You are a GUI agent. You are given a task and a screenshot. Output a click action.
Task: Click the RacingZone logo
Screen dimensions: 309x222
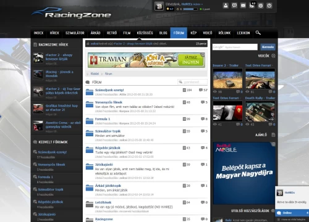pos(72,13)
